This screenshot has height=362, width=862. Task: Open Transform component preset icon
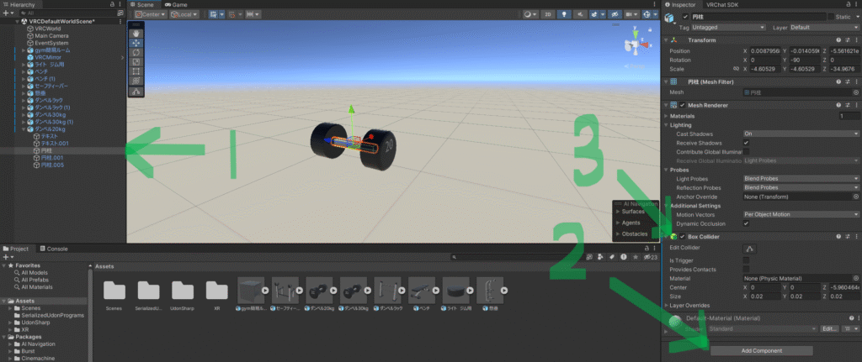coord(847,40)
